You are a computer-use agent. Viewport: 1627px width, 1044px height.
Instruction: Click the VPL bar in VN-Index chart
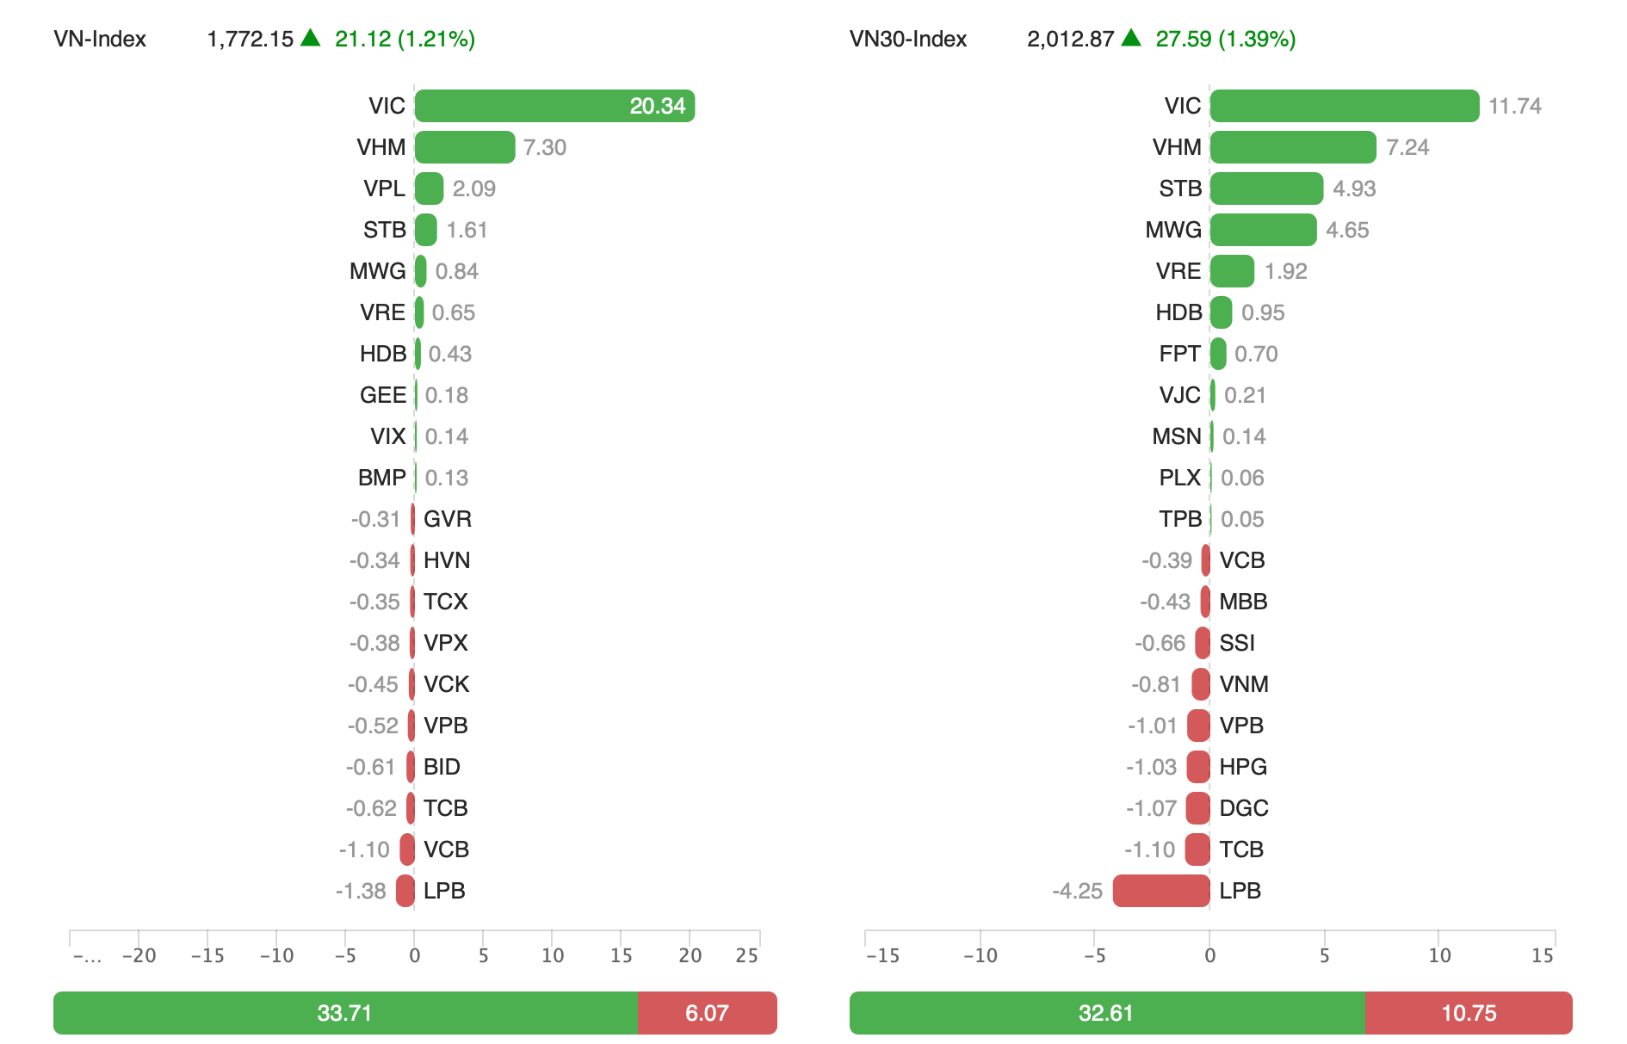[x=429, y=188]
